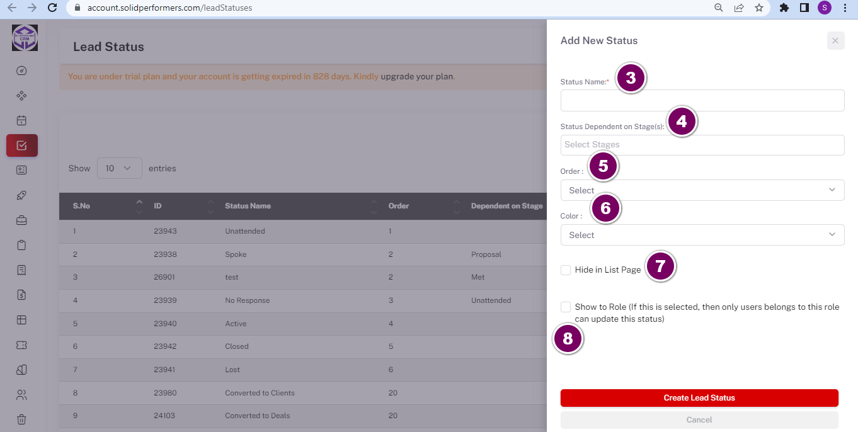Open the dashboard speedometer icon in sidebar
Viewport: 858px width, 432px height.
[x=21, y=71]
